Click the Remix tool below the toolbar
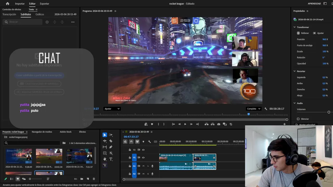 [105, 165]
